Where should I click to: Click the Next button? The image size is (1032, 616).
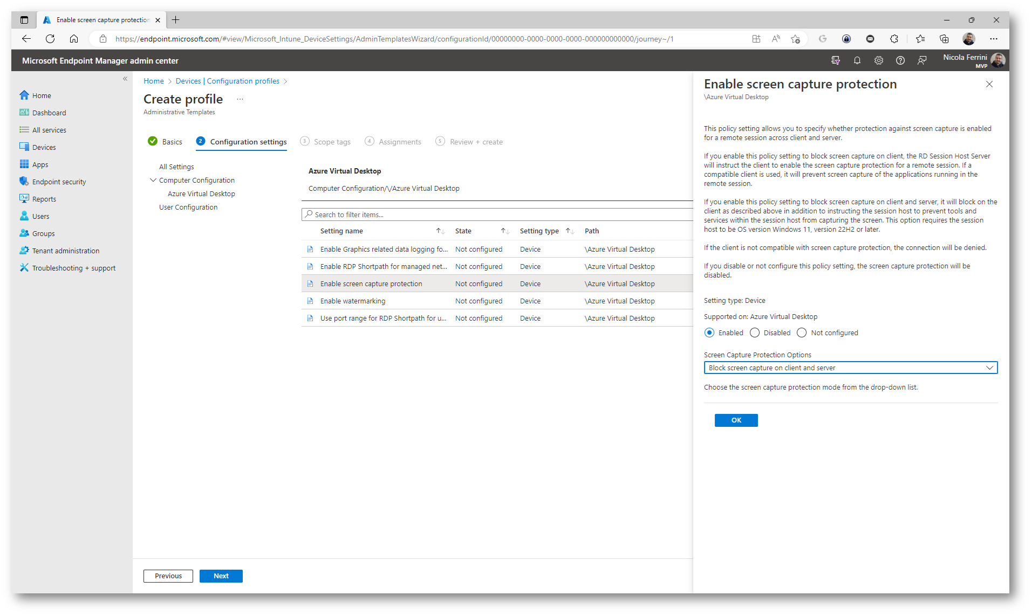(x=221, y=576)
